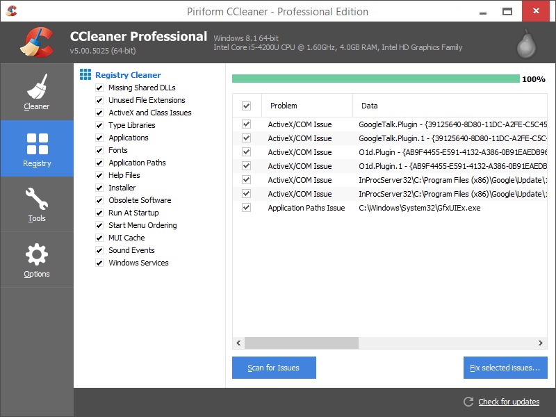Image resolution: width=556 pixels, height=417 pixels.
Task: Click the CCleaner logo in header
Action: 35,43
